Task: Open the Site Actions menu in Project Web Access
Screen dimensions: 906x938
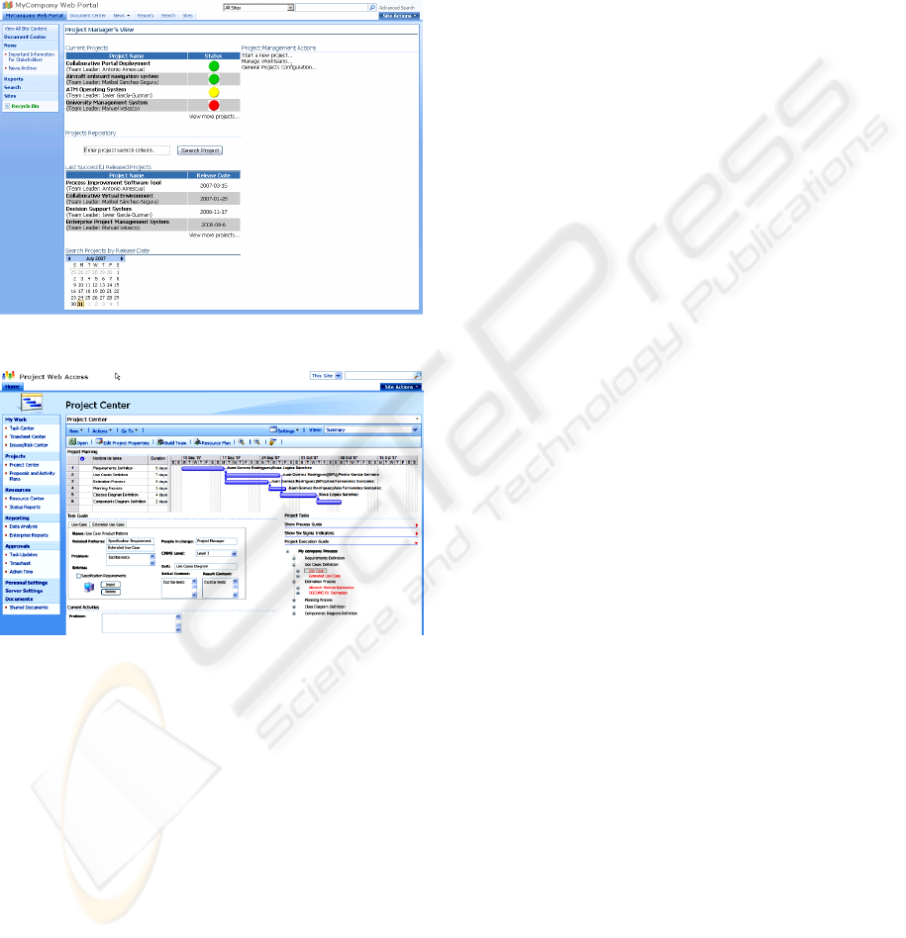Action: [x=401, y=387]
